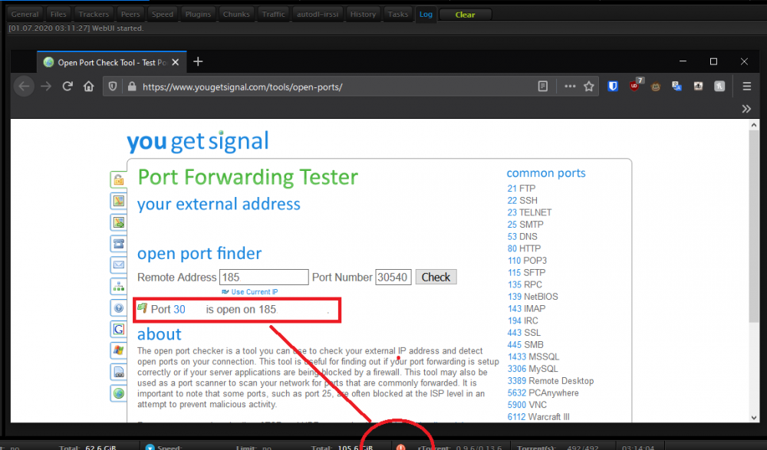Viewport: 767px width, 450px height.
Task: Open the Firefox hamburger menu
Action: click(x=746, y=87)
